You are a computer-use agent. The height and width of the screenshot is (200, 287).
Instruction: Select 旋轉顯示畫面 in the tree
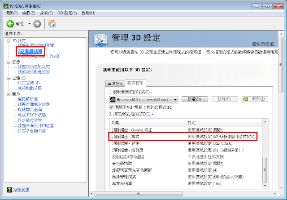[x=30, y=110]
